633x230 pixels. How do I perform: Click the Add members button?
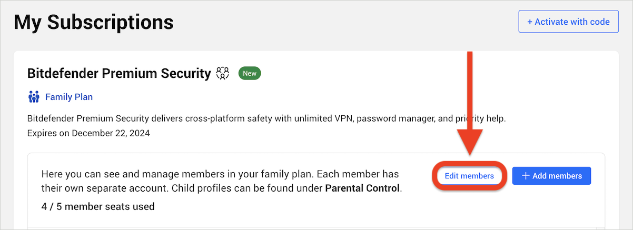coord(551,176)
